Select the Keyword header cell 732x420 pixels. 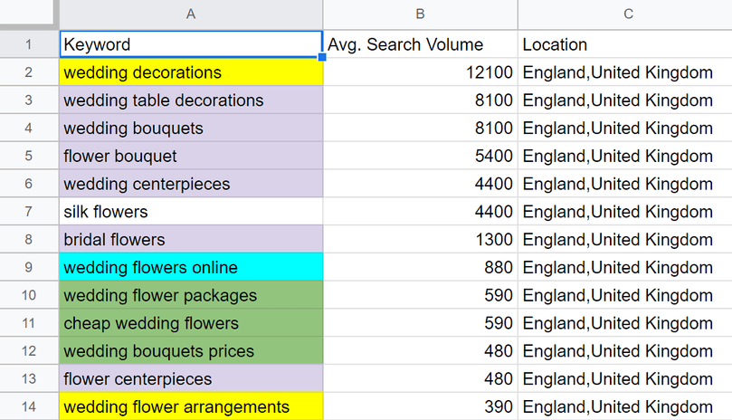pos(191,44)
